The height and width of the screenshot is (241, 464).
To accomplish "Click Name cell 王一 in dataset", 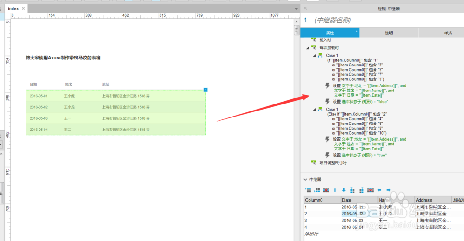I will [x=396, y=221].
